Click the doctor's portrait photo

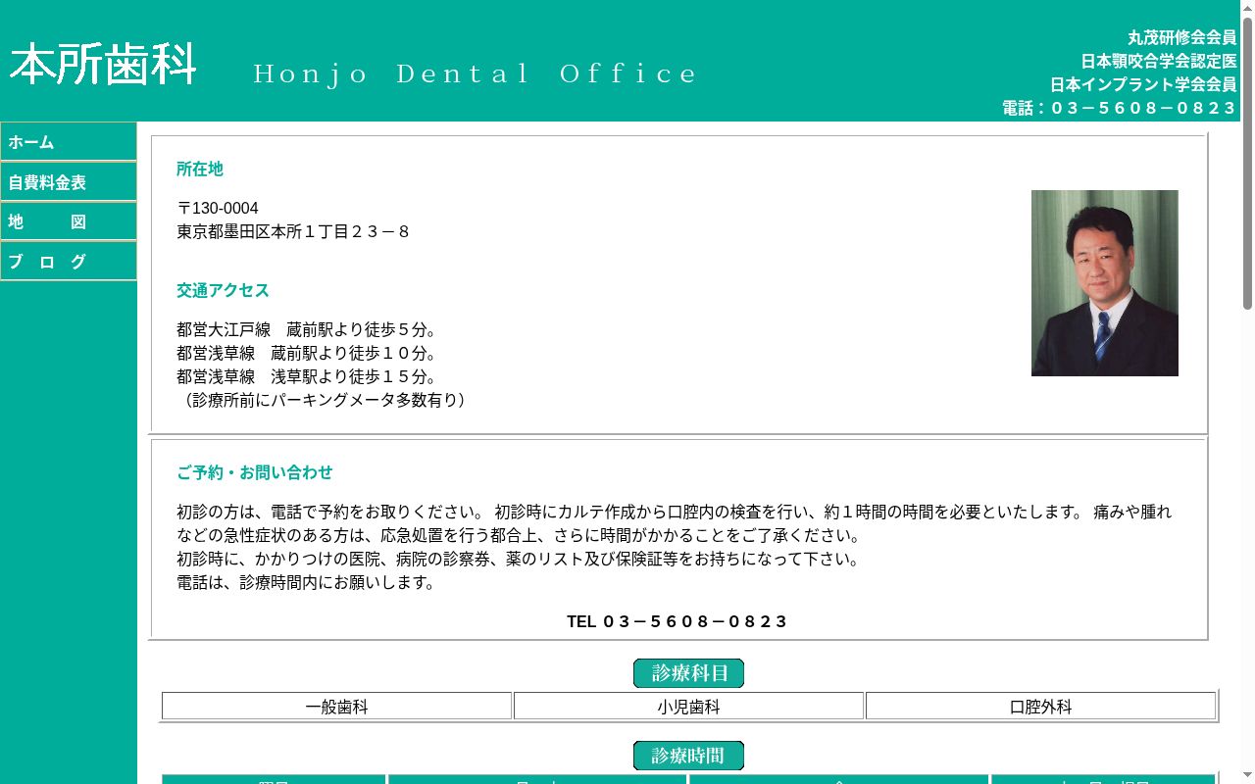point(1105,283)
